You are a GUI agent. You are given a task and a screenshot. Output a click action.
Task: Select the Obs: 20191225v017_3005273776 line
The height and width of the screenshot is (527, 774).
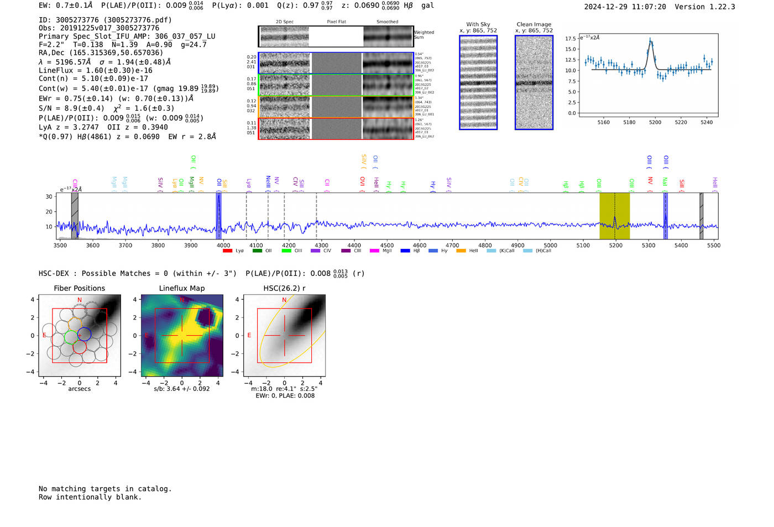[99, 28]
